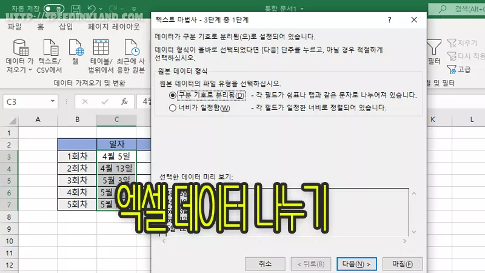This screenshot has height=273, width=485.
Task: Click the 웹 data source icon
Action: [x=76, y=49]
